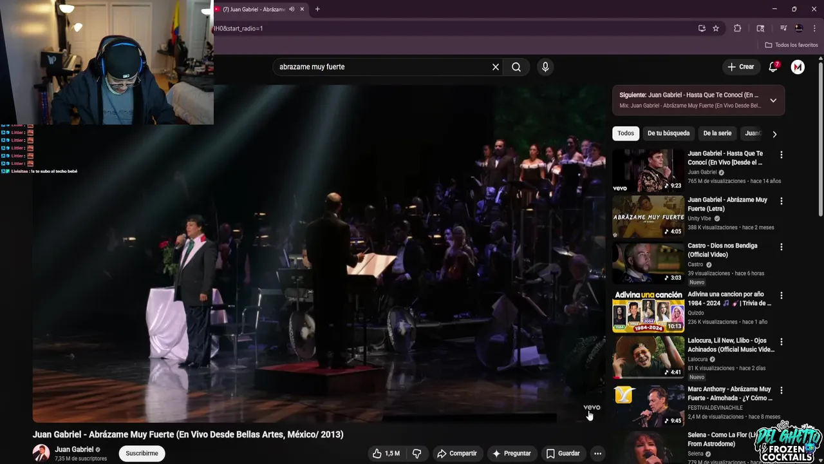824x464 pixels.
Task: Select the Todos filter chip
Action: (626, 133)
